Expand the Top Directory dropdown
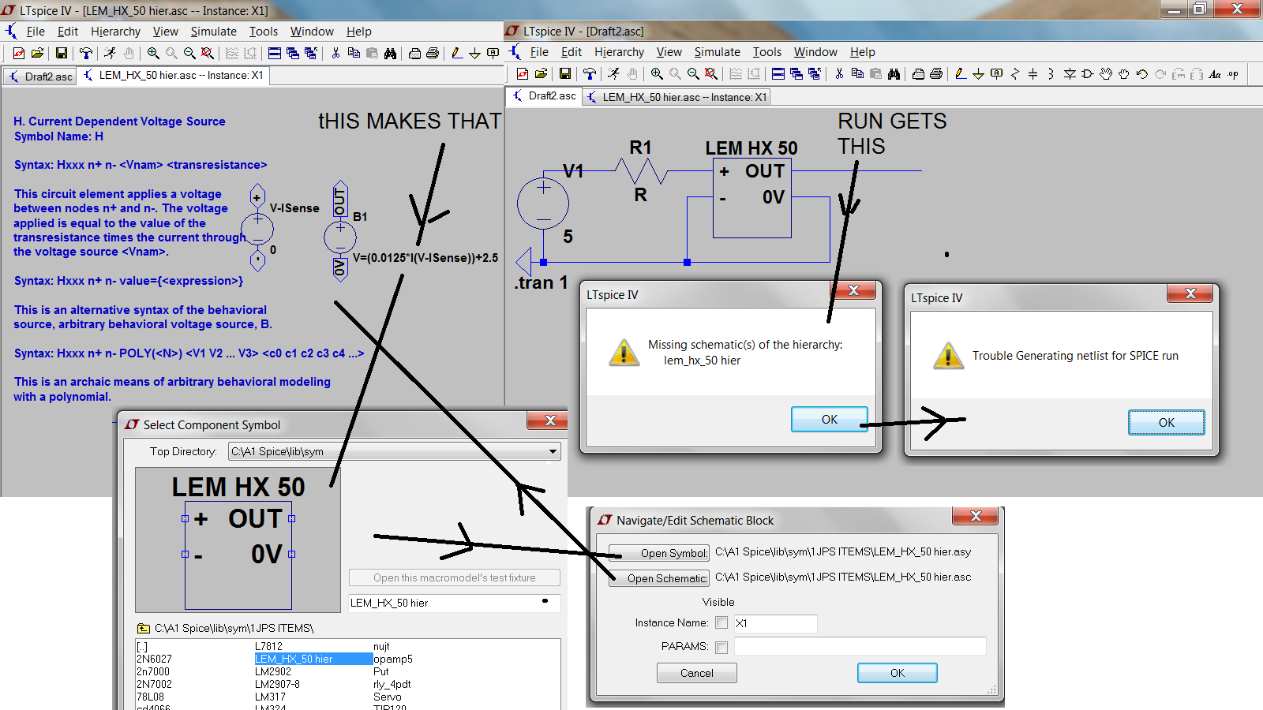Screen dimensions: 1263x710 553,451
